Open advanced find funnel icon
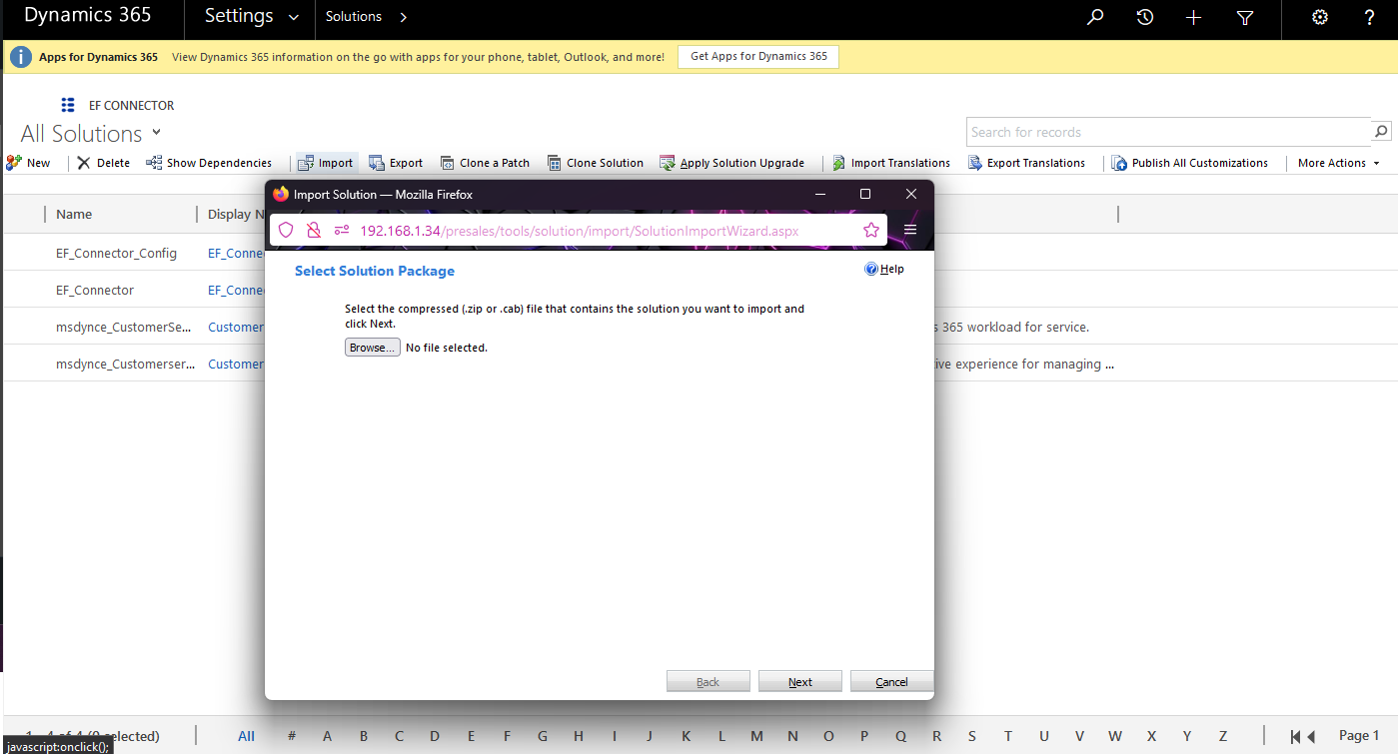The height and width of the screenshot is (754, 1398). (x=1245, y=17)
